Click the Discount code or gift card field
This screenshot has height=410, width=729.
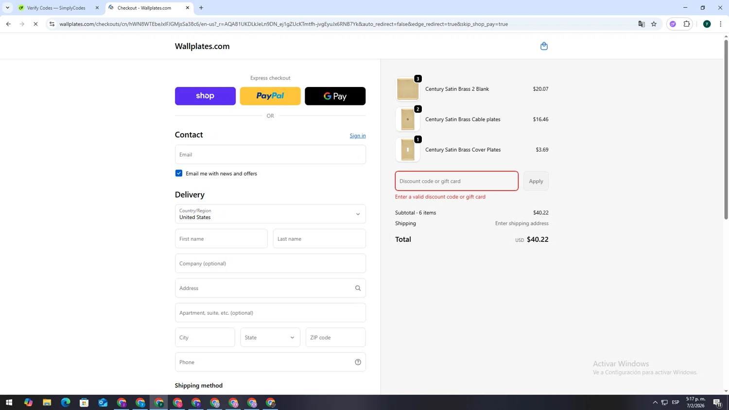pos(457,181)
